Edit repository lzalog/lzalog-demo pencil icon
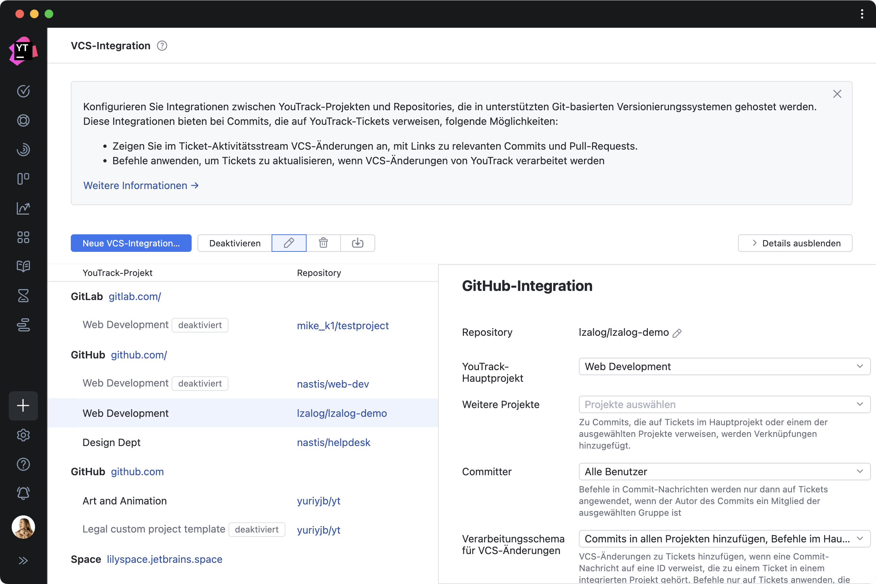 tap(677, 333)
